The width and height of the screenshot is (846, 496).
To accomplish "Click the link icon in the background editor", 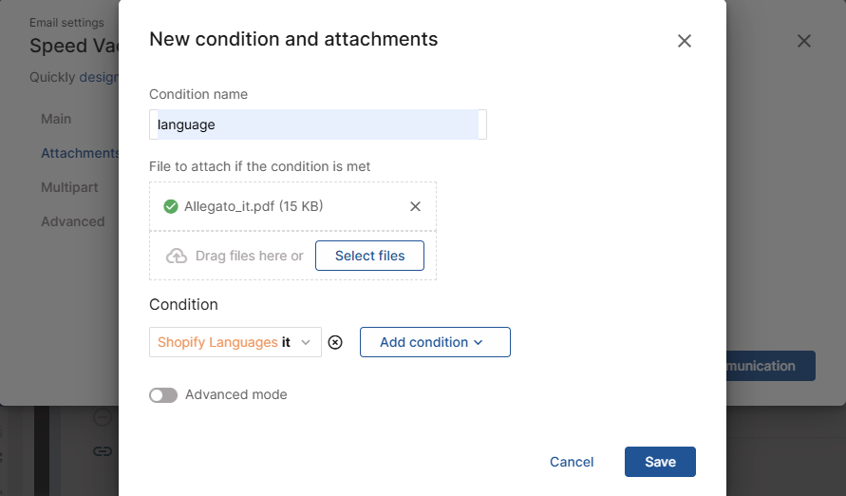I will [103, 450].
